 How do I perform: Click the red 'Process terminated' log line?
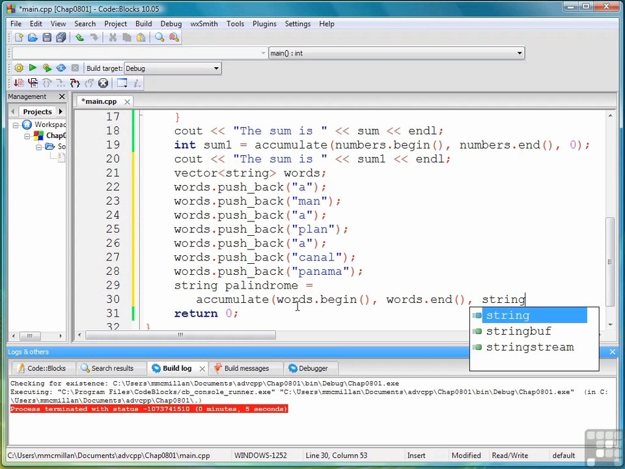coord(148,409)
